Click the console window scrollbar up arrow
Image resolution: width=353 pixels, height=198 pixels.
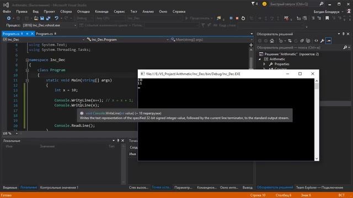317,81
